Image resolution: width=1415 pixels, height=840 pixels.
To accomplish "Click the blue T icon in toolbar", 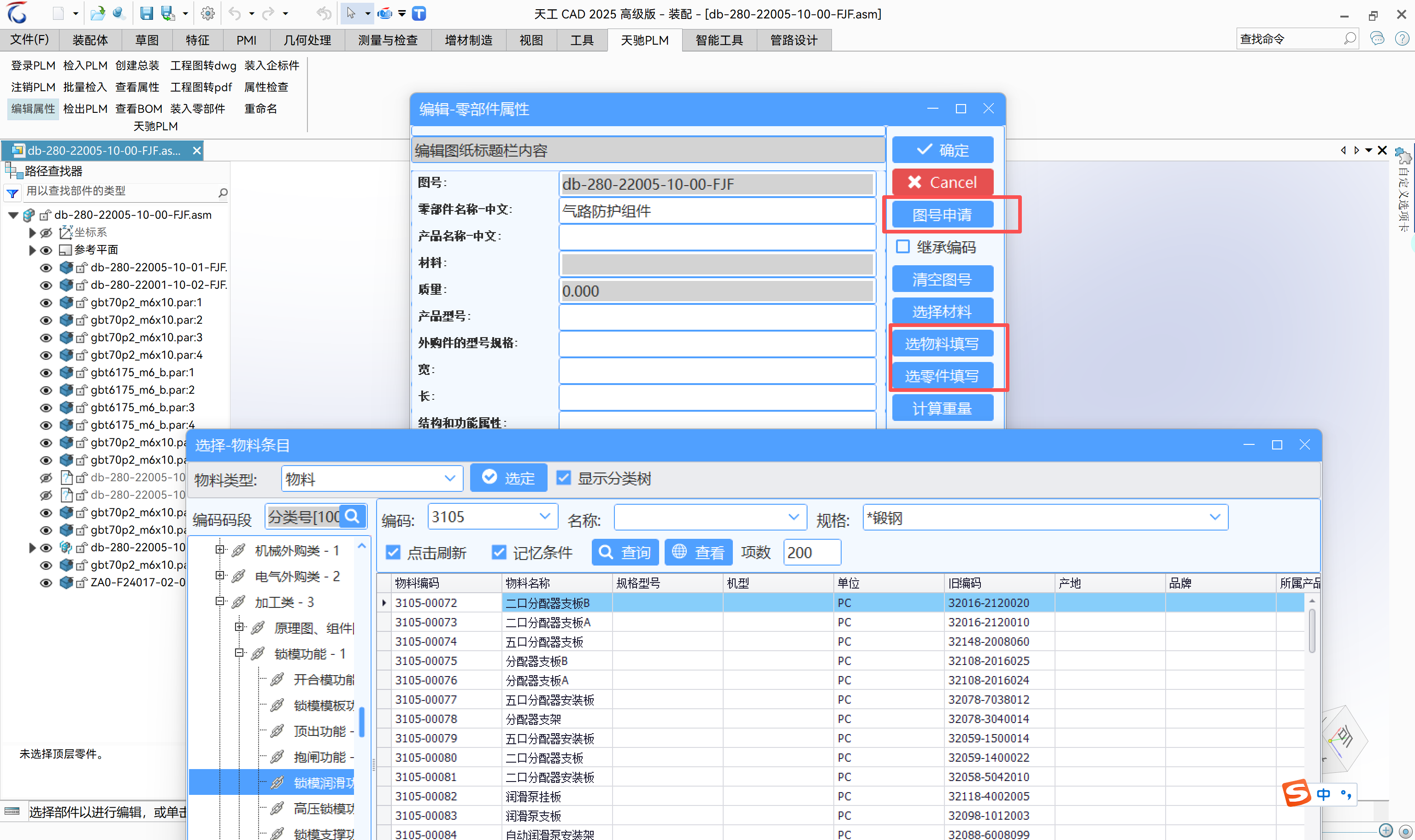I will pyautogui.click(x=419, y=13).
